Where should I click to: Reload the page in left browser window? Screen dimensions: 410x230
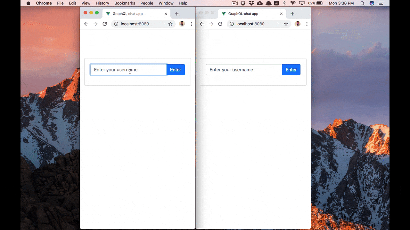(x=104, y=24)
